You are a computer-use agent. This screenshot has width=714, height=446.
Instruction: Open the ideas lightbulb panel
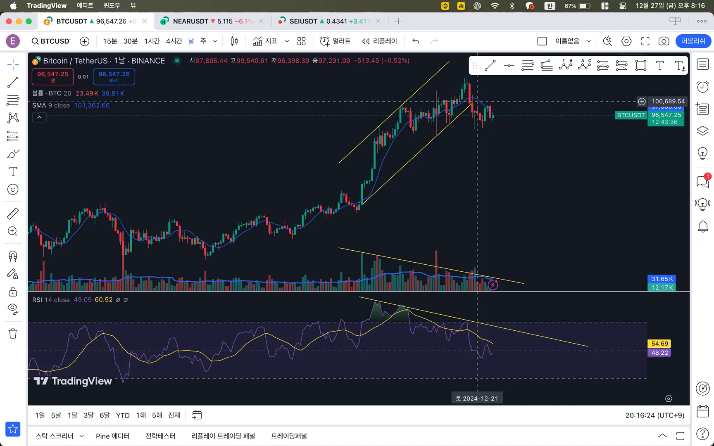(703, 154)
